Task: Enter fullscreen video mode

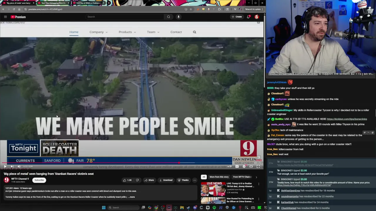Action: pyautogui.click(x=258, y=166)
